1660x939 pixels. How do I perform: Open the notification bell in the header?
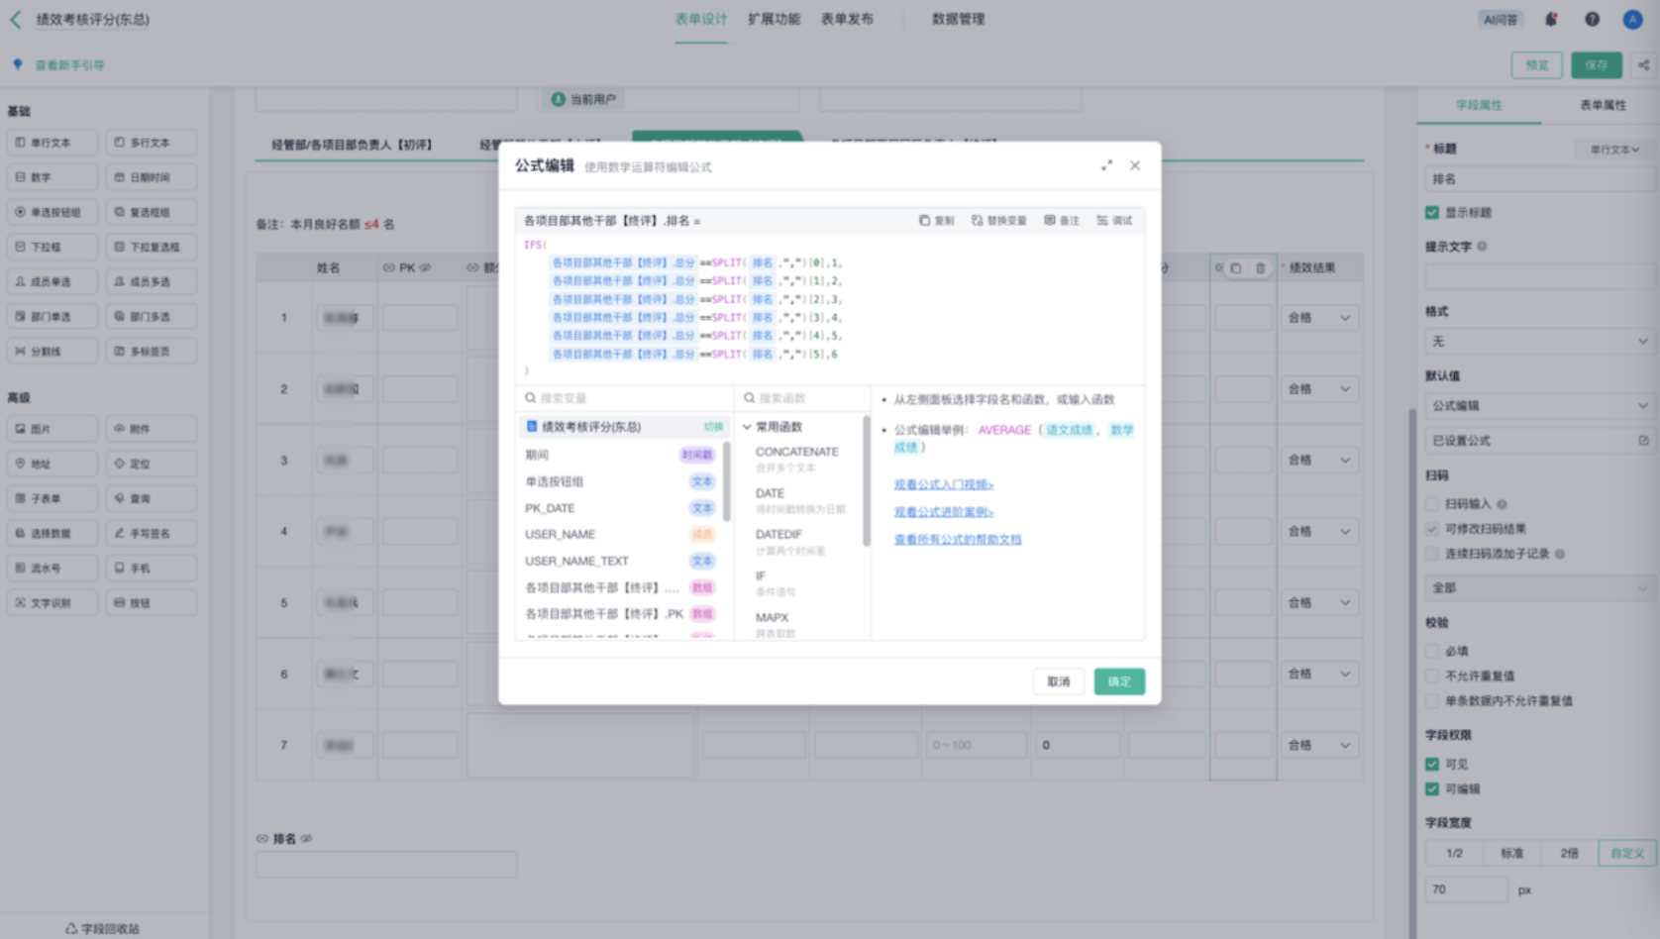pyautogui.click(x=1551, y=19)
